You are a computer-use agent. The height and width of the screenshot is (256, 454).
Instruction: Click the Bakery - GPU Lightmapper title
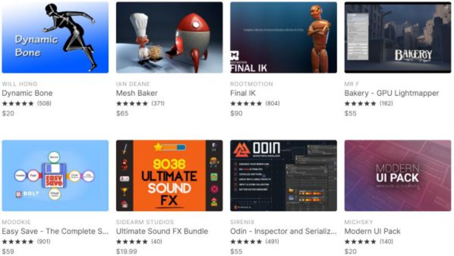point(391,93)
